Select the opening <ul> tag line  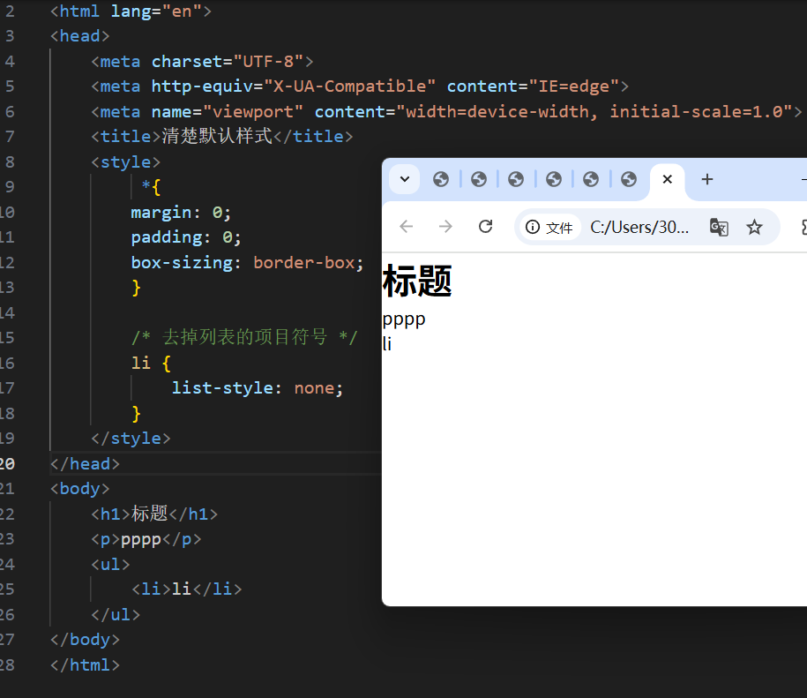point(110,564)
